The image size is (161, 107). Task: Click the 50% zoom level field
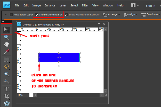click(x=23, y=95)
